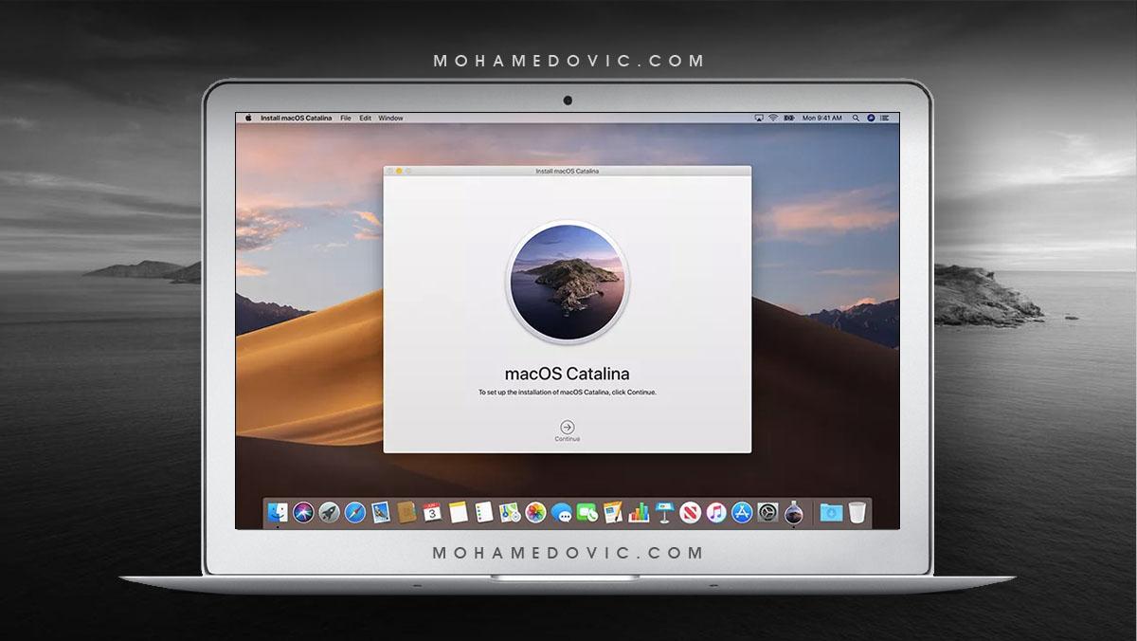Image resolution: width=1137 pixels, height=641 pixels.
Task: Open the File menu
Action: click(346, 118)
